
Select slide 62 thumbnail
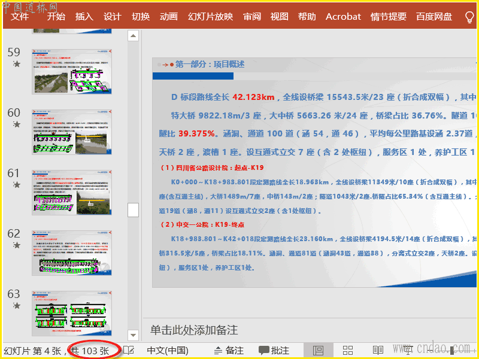[72, 252]
